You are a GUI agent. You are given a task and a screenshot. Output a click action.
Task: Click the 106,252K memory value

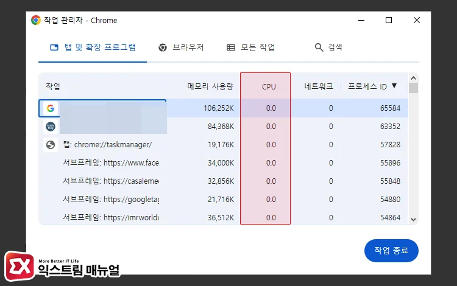tap(219, 108)
